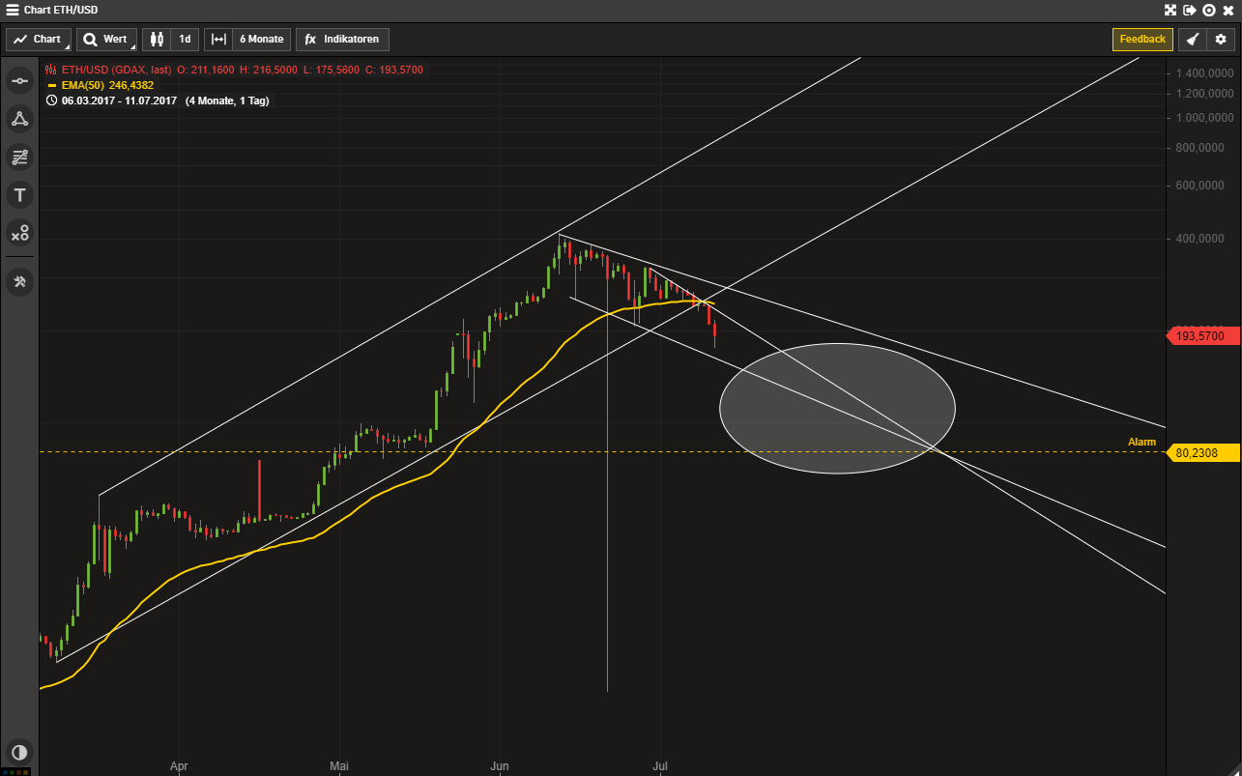
Task: Open chart settings gear icon
Action: pos(1221,40)
